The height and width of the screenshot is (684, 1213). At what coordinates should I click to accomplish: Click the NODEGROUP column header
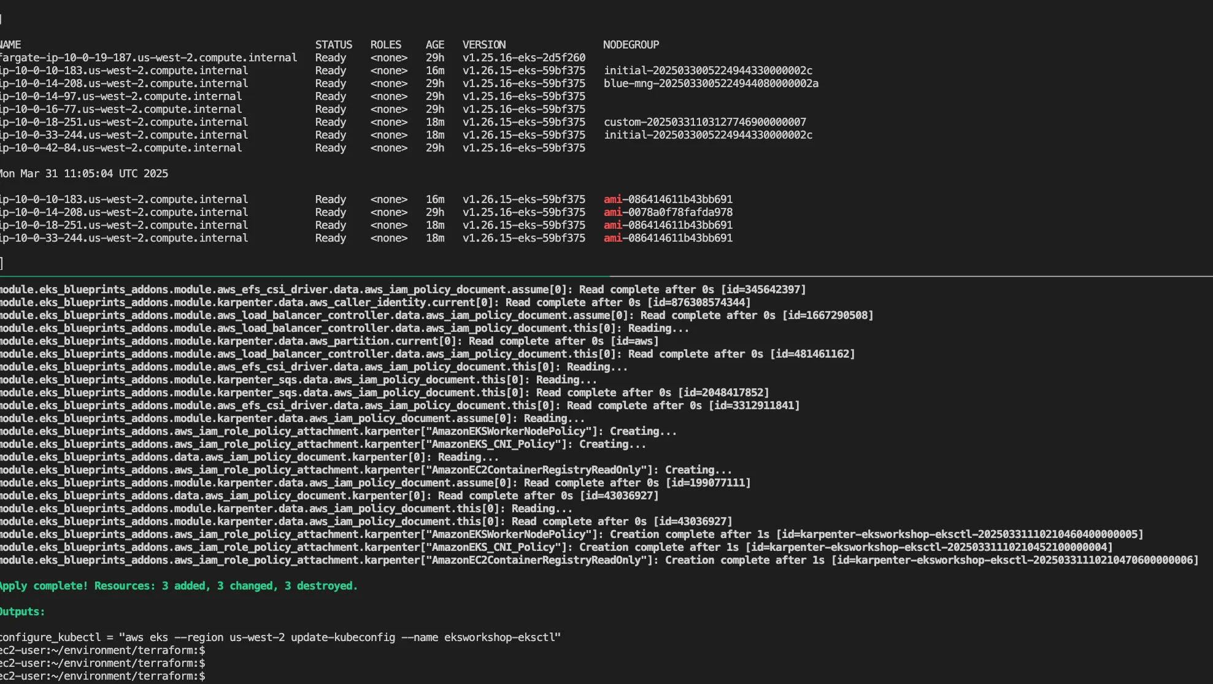pyautogui.click(x=631, y=45)
